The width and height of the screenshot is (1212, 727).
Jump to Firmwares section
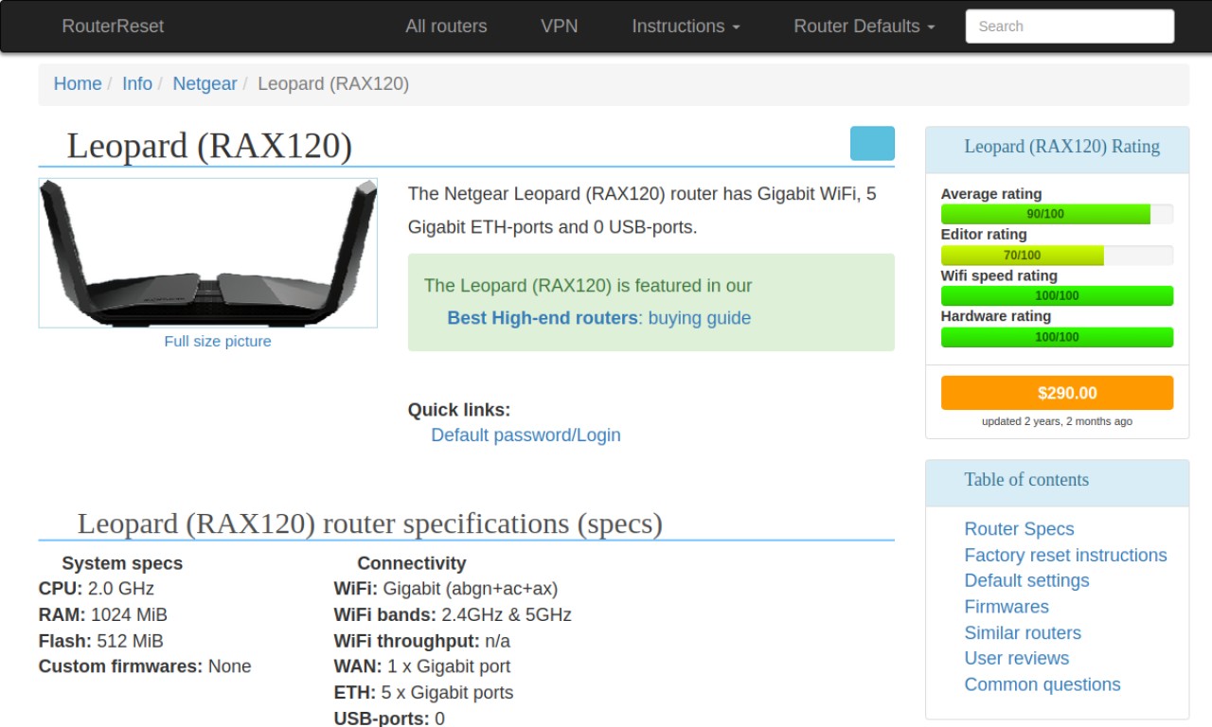pyautogui.click(x=1007, y=607)
